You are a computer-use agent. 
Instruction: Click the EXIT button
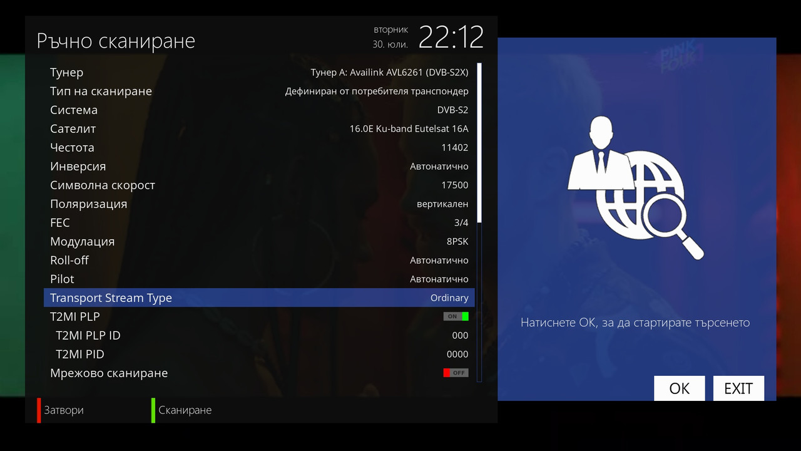(738, 388)
